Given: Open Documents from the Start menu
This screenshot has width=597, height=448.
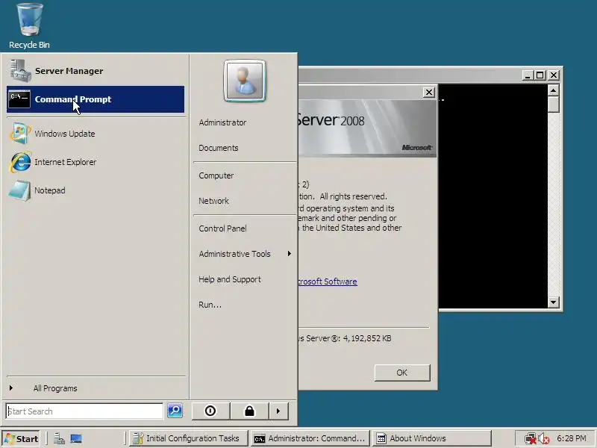Looking at the screenshot, I should 218,148.
